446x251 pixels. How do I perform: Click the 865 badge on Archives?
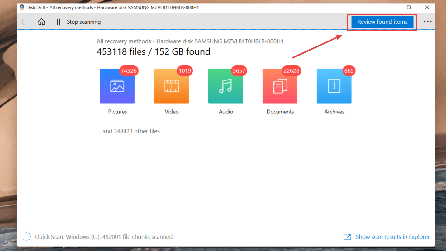(x=349, y=71)
